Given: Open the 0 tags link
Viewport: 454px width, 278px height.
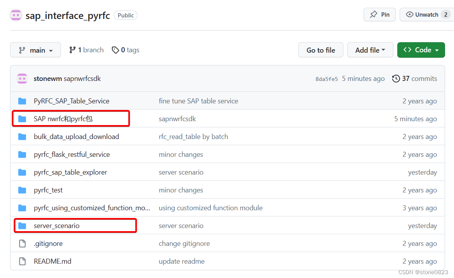Looking at the screenshot, I should (x=126, y=50).
